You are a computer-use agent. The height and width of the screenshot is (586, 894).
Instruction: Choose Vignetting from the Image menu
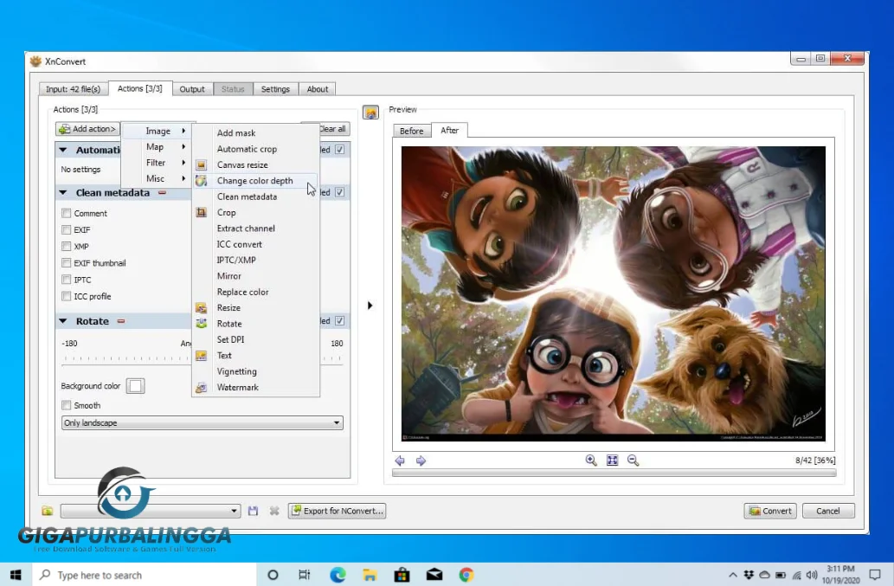click(255, 371)
